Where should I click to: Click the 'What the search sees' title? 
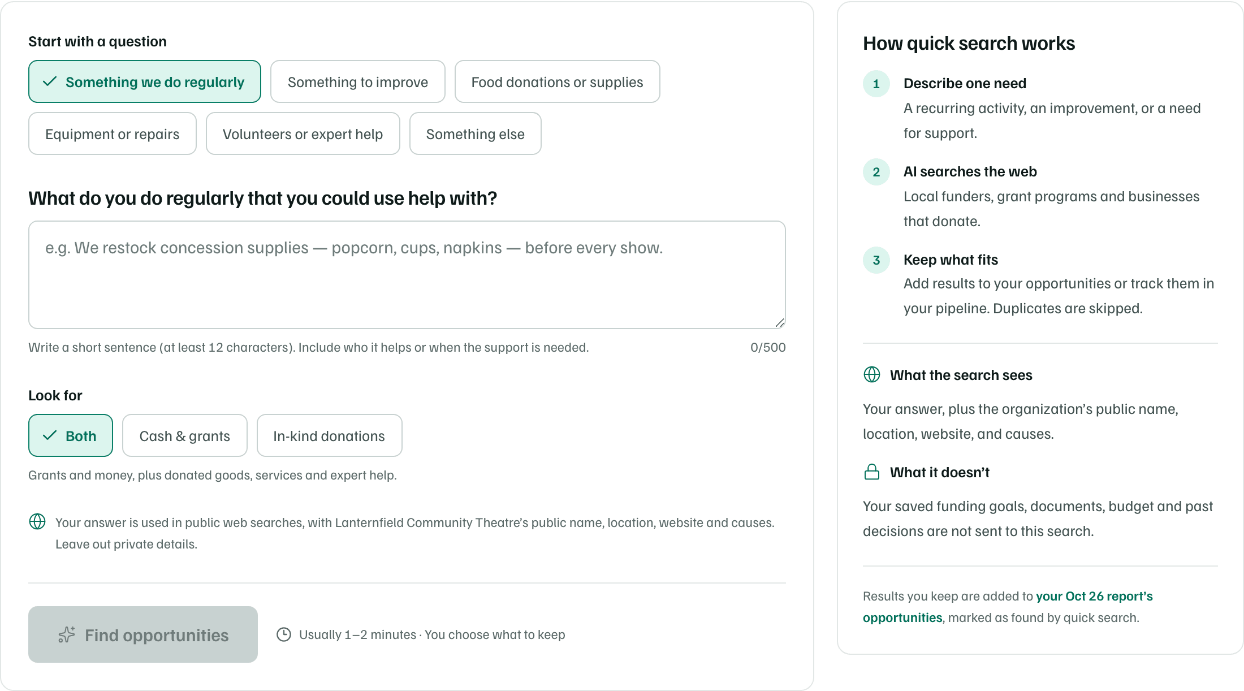[961, 375]
